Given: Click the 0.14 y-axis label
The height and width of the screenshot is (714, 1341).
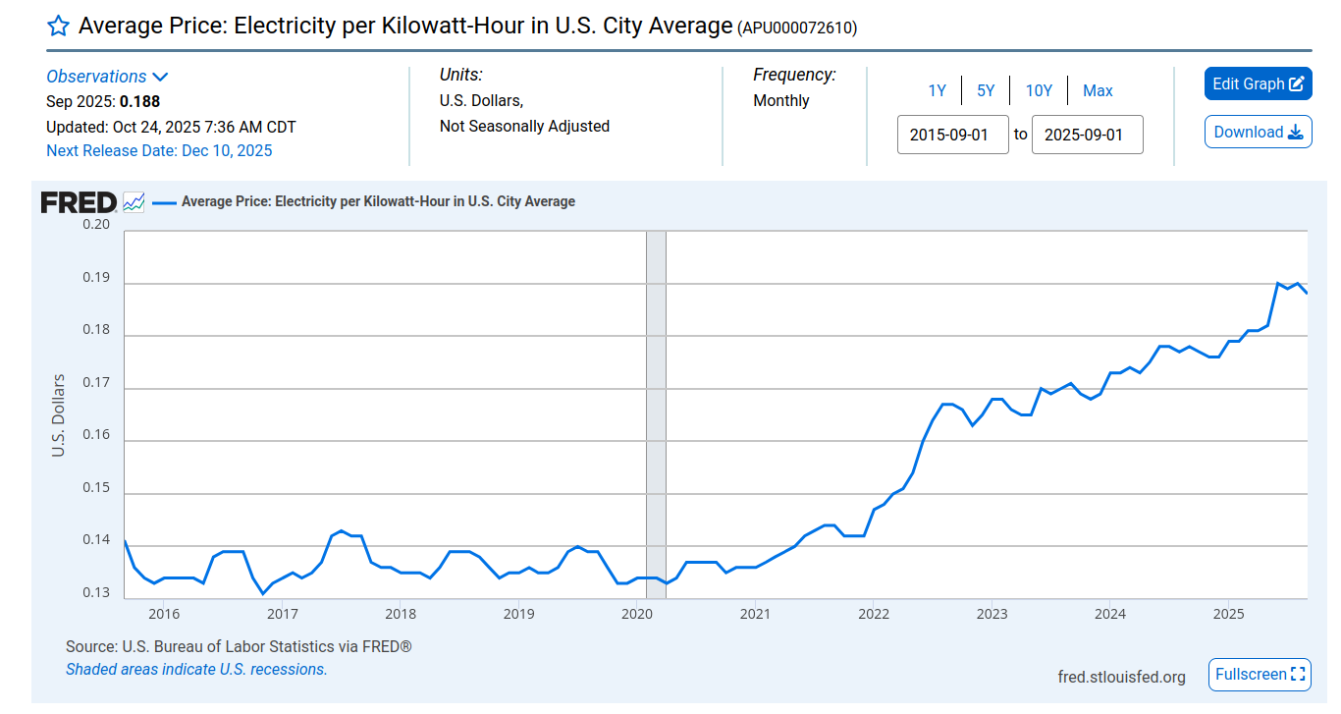Looking at the screenshot, I should point(96,539).
